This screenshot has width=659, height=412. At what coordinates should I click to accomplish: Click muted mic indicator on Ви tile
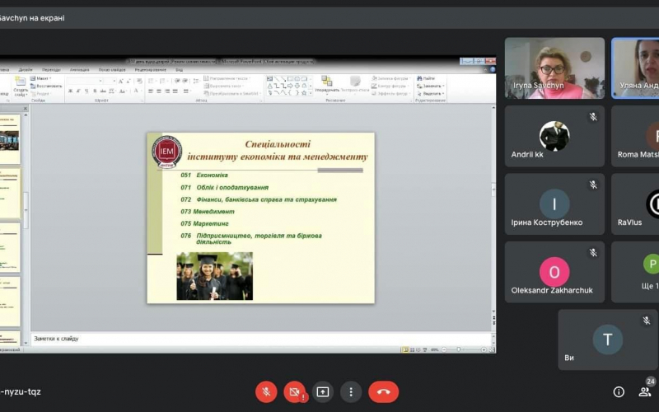point(647,321)
